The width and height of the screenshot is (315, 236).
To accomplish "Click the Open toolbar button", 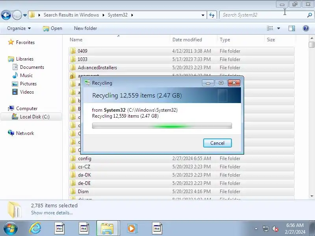I will [52, 28].
